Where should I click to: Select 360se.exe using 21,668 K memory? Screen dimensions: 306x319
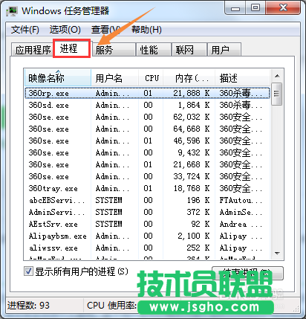tap(147, 164)
